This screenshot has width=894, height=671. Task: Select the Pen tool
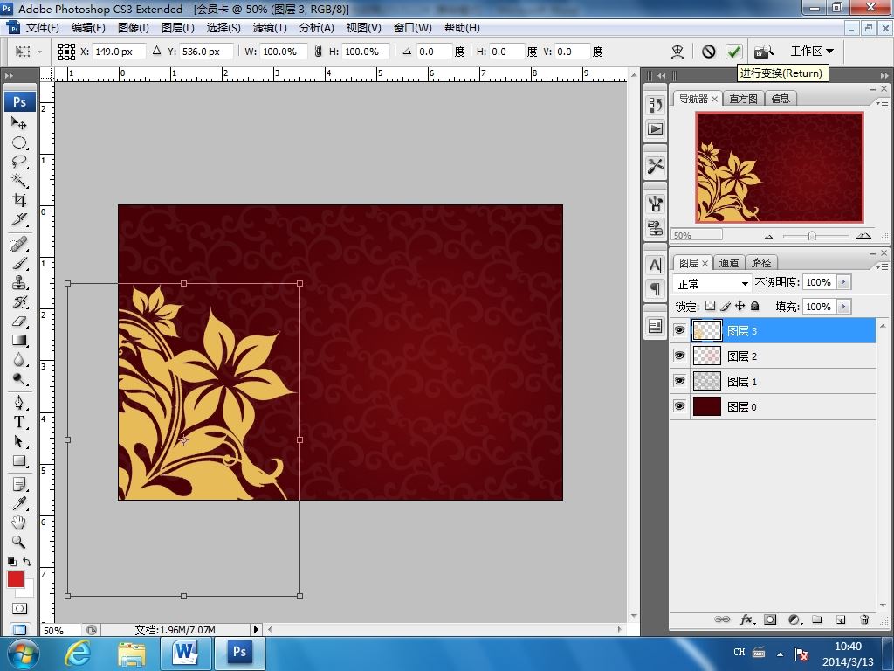(x=19, y=403)
